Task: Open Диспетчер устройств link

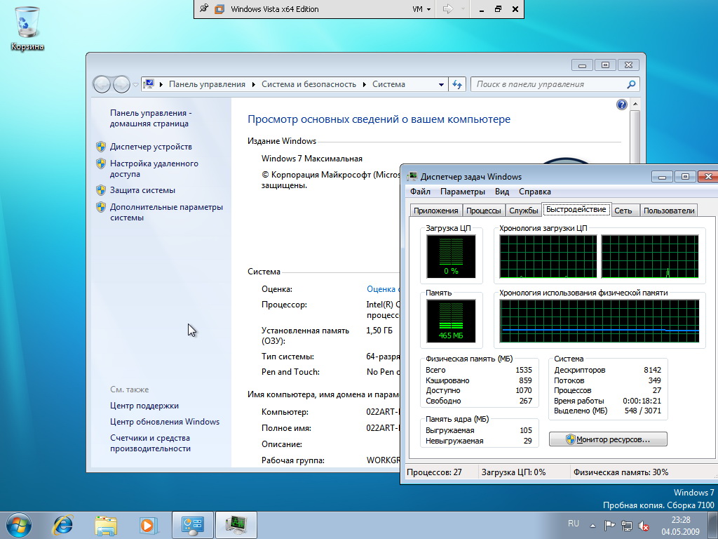Action: 151,147
